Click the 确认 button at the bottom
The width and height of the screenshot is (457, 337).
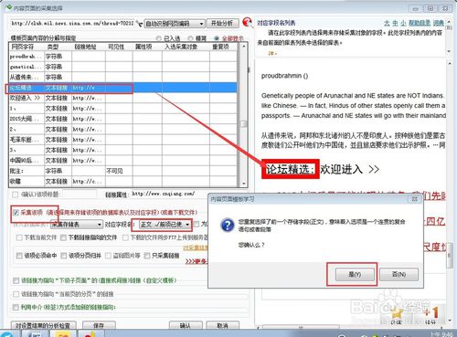point(186,325)
